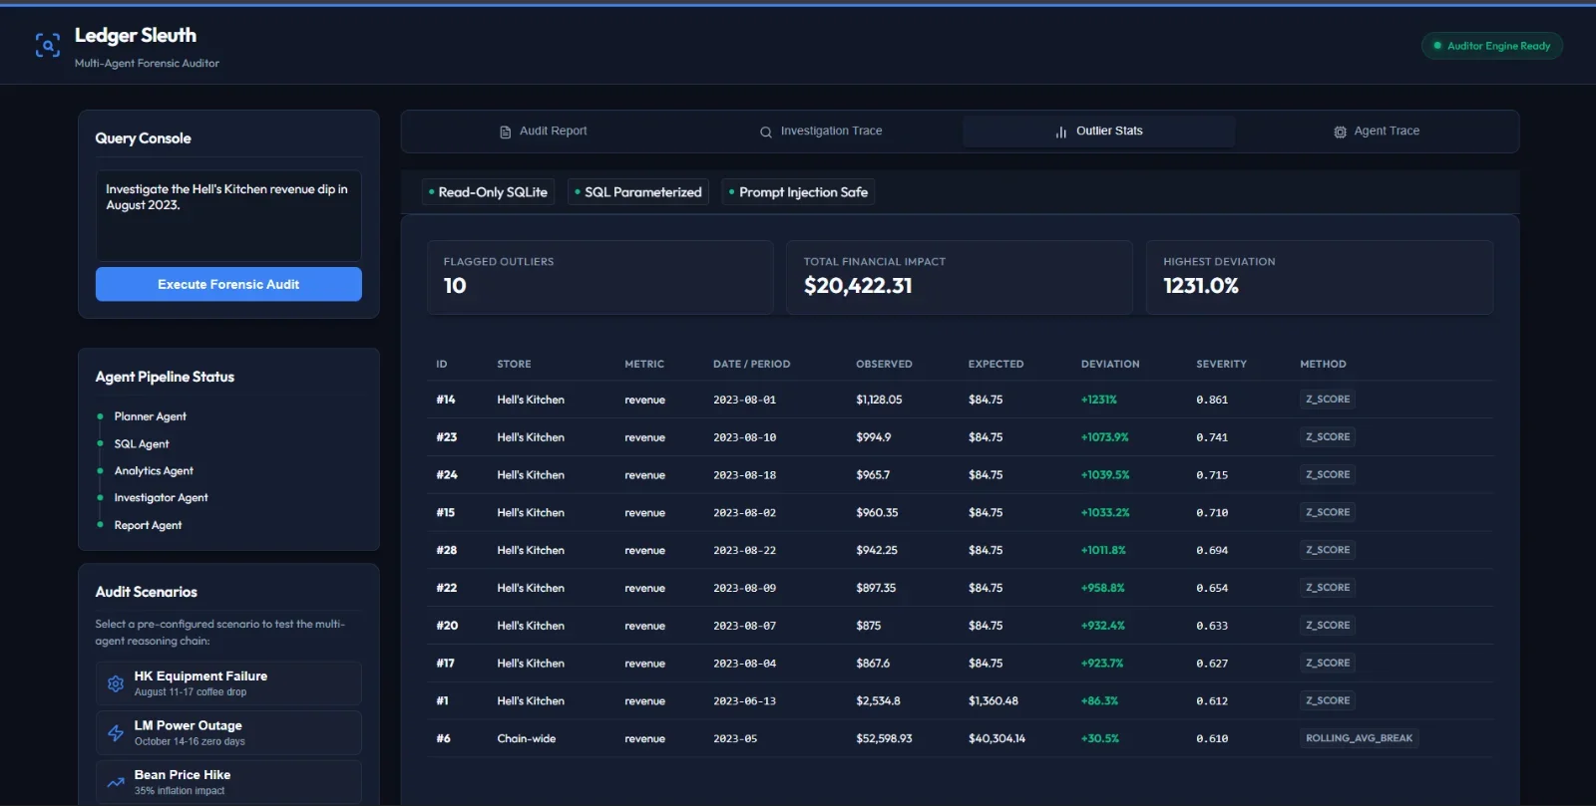Click observed value $52,598.93
The height and width of the screenshot is (806, 1596).
(x=884, y=738)
